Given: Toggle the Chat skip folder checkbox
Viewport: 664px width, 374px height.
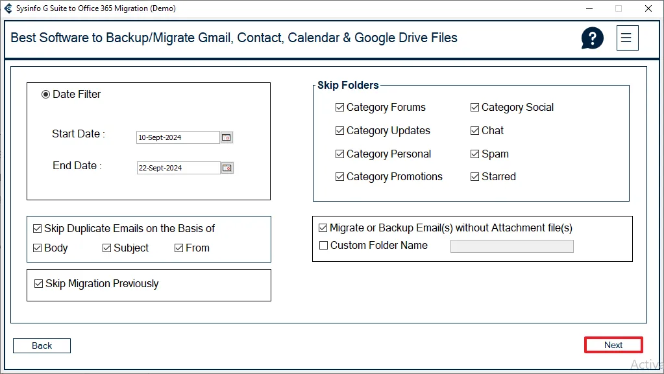Looking at the screenshot, I should pos(474,131).
